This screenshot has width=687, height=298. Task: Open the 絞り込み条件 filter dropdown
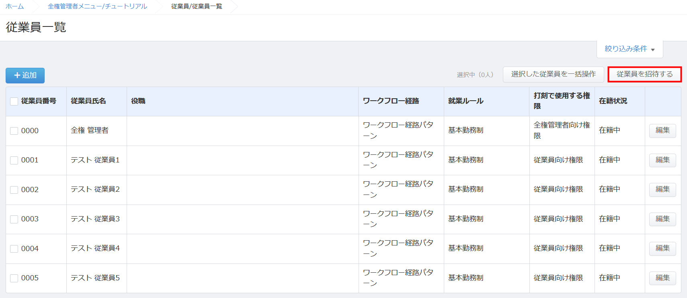click(x=629, y=49)
